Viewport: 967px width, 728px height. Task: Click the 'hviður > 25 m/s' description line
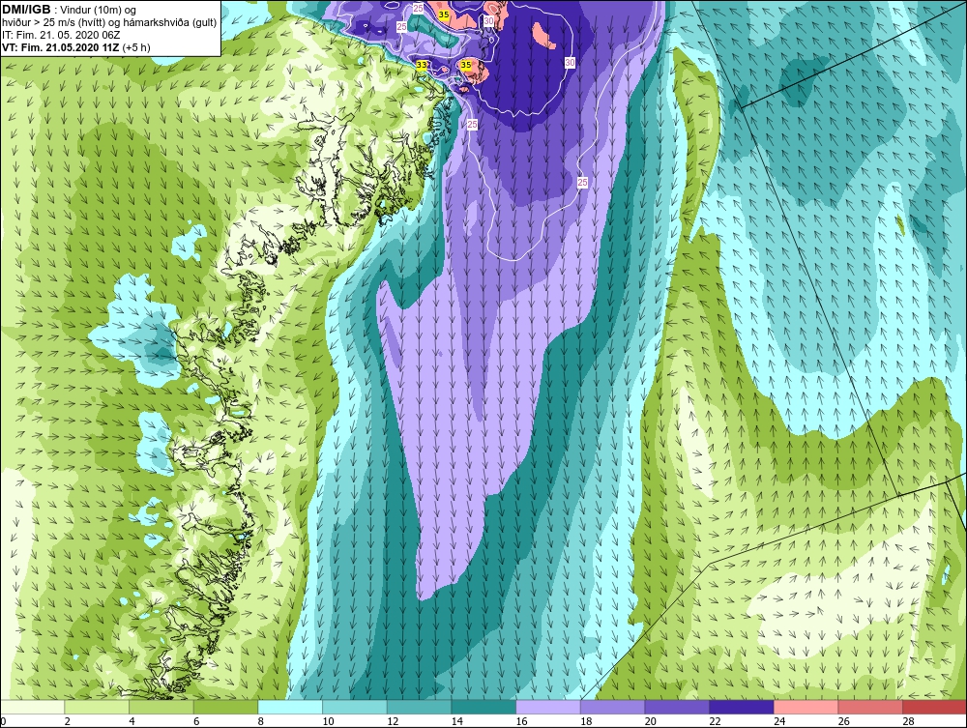[x=109, y=22]
